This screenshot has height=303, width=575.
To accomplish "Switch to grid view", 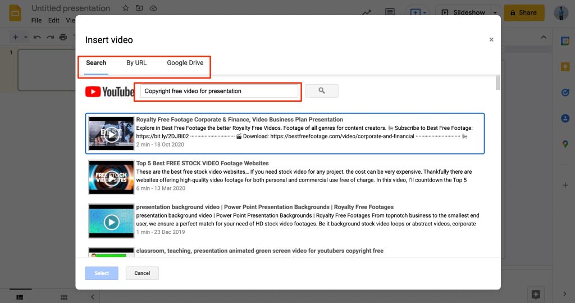I will pos(64,297).
